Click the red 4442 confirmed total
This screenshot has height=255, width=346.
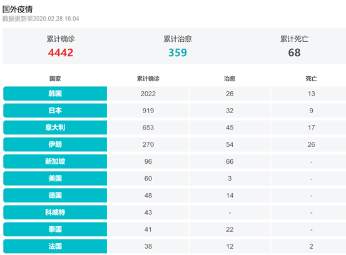(61, 52)
